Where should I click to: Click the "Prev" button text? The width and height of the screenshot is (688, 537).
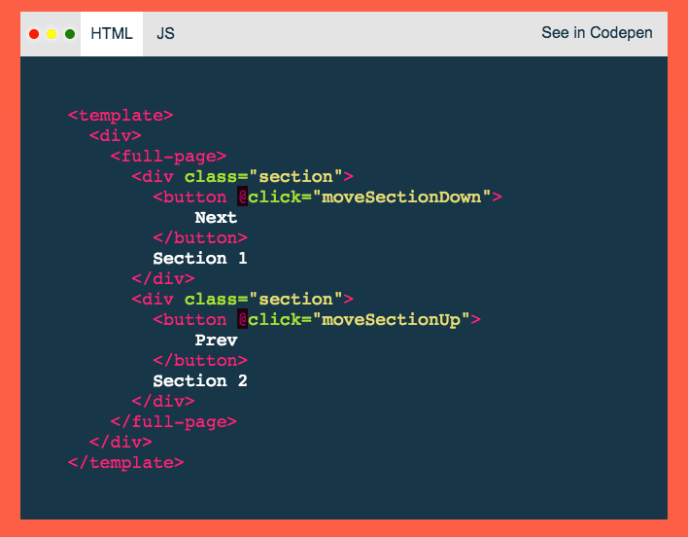click(x=216, y=340)
